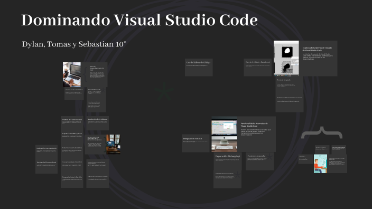
Task: Open the 'Explorando la Interfaz de Usuario' card
Action: click(318, 58)
